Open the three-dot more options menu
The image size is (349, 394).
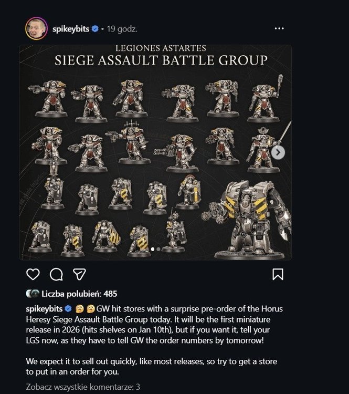point(279,28)
